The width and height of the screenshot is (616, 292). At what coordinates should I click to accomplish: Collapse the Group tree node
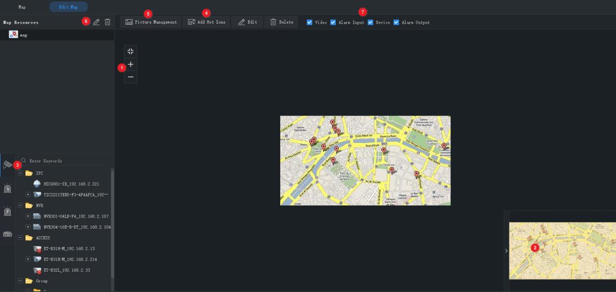click(x=20, y=281)
